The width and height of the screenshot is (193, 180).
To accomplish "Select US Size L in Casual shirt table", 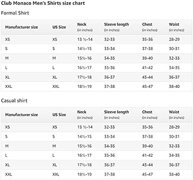I will point(53,155).
